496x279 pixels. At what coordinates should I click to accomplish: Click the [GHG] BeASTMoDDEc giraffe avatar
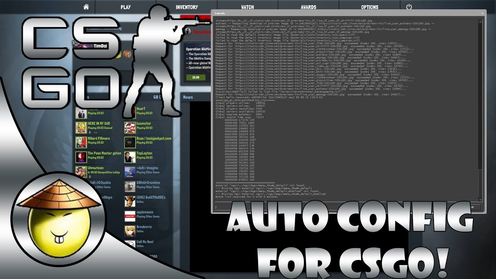129,201
